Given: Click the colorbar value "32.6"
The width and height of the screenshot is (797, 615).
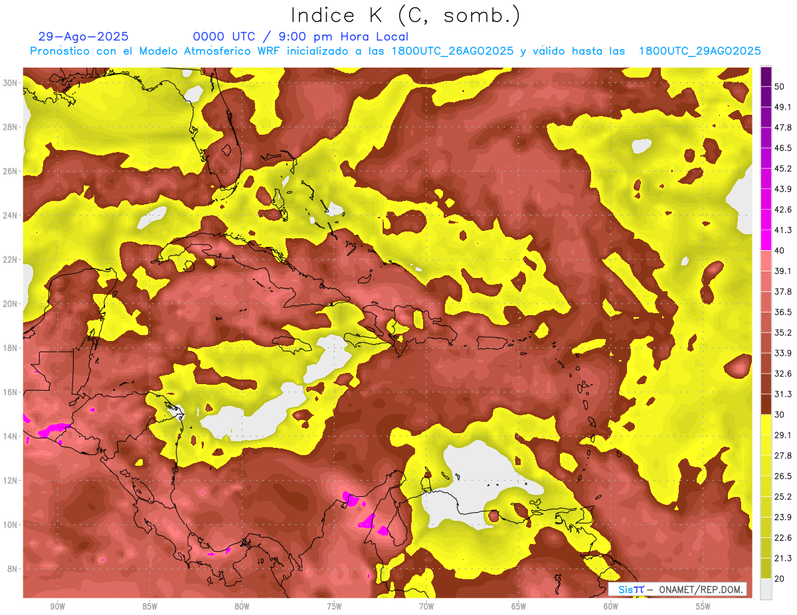Looking at the screenshot, I should tap(782, 374).
